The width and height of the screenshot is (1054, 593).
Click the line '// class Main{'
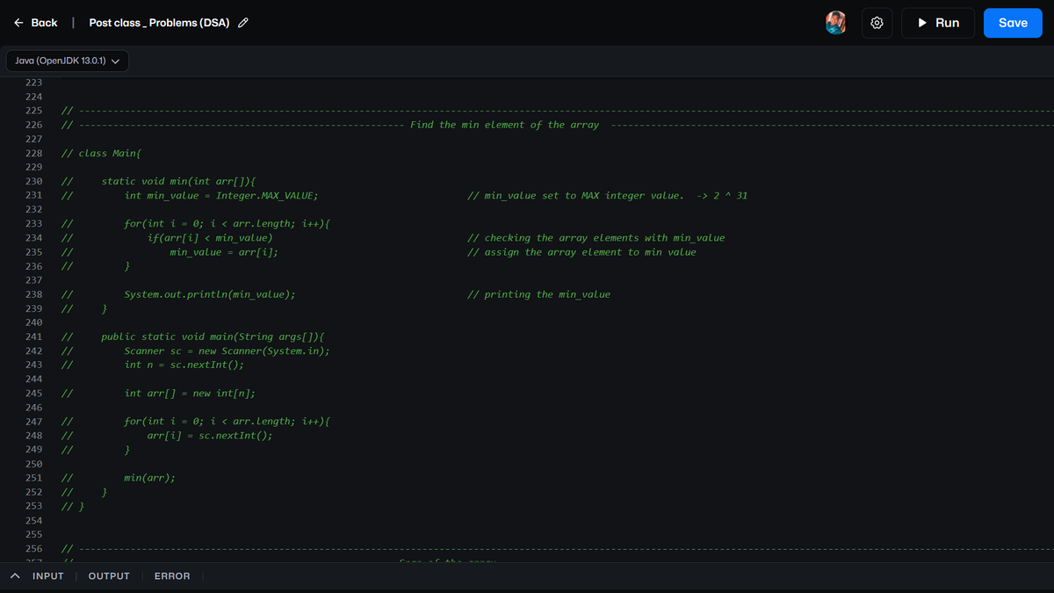tap(101, 153)
